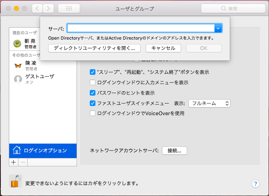Viewport: 269px width, 196px height.
Task: Click the guest user silhouette avatar
Action: coord(18,79)
